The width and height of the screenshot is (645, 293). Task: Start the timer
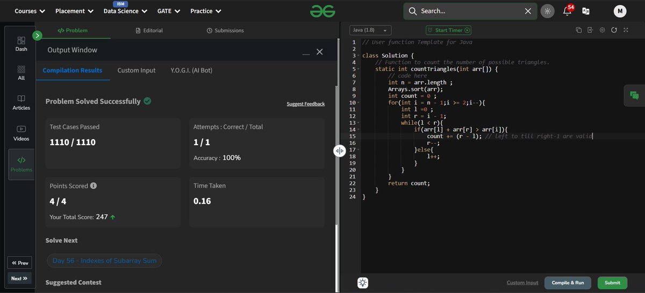pyautogui.click(x=448, y=31)
